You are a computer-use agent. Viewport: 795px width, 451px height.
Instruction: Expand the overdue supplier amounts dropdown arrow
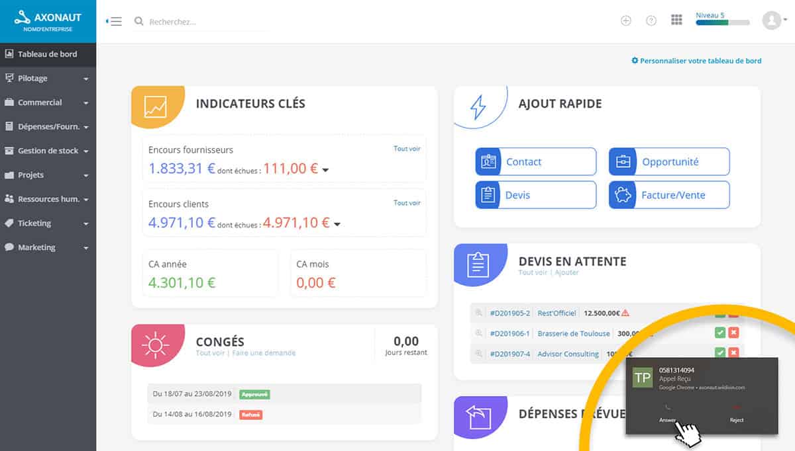325,170
